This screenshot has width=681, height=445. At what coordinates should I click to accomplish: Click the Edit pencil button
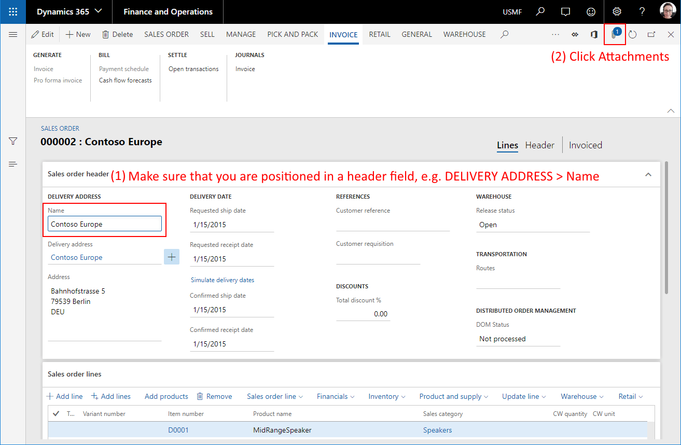(x=43, y=34)
